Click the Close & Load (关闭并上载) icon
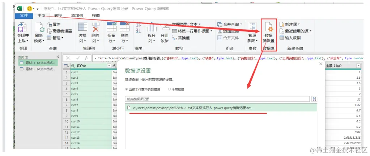Screen dimensions: 370x156 22,27
